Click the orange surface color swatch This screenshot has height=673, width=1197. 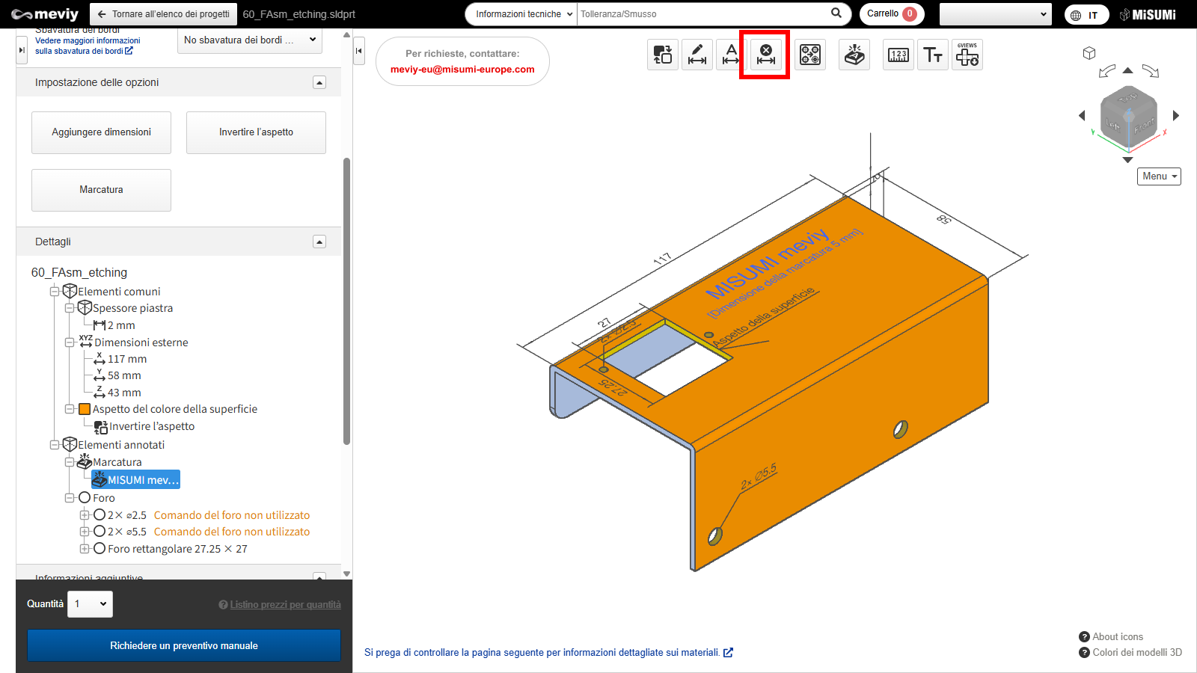(85, 409)
